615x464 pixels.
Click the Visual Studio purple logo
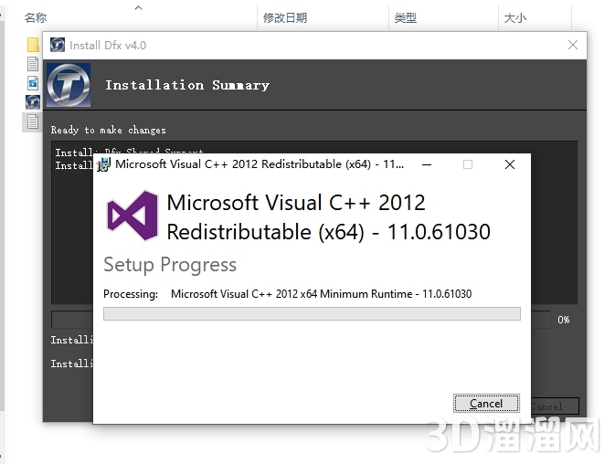click(x=133, y=216)
